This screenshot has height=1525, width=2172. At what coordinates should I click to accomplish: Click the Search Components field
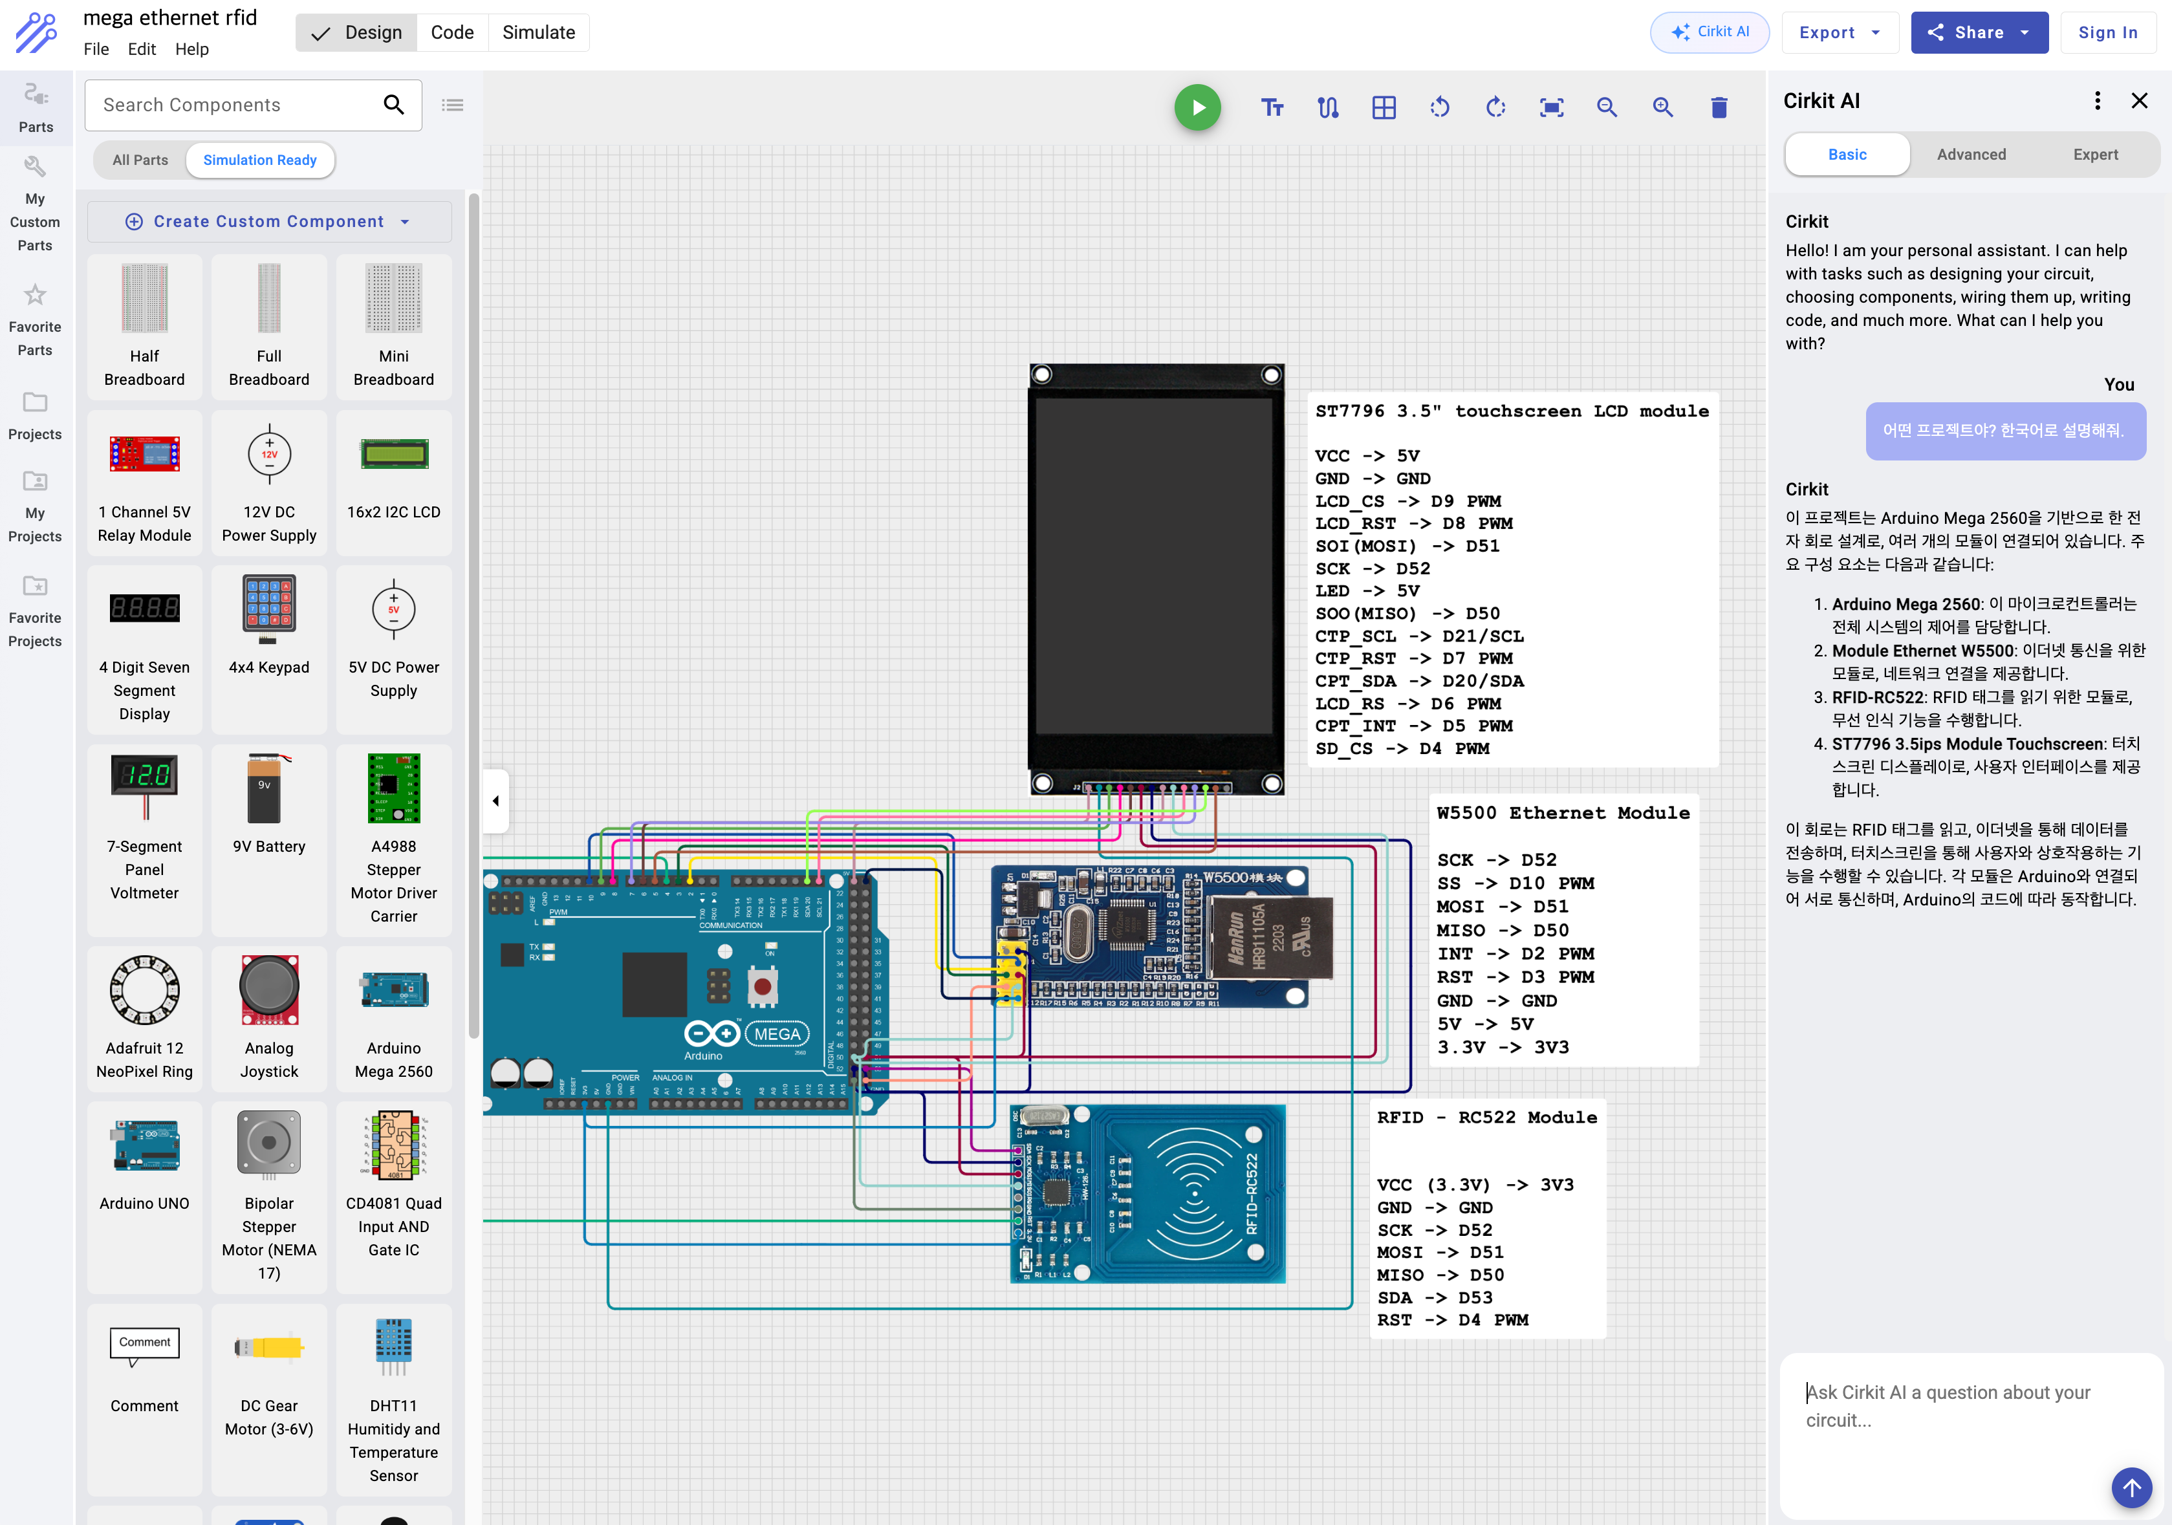click(237, 105)
